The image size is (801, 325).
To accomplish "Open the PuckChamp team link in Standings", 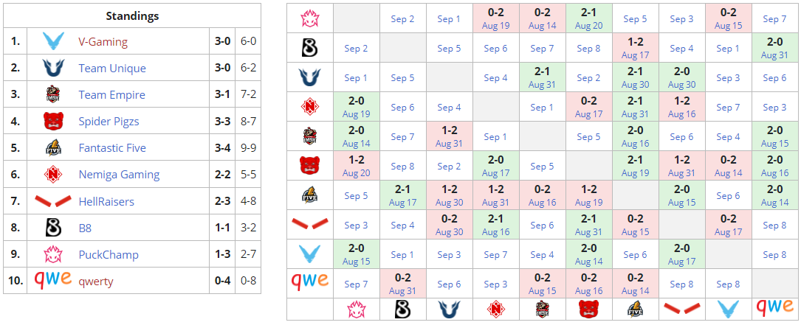I will coord(108,255).
